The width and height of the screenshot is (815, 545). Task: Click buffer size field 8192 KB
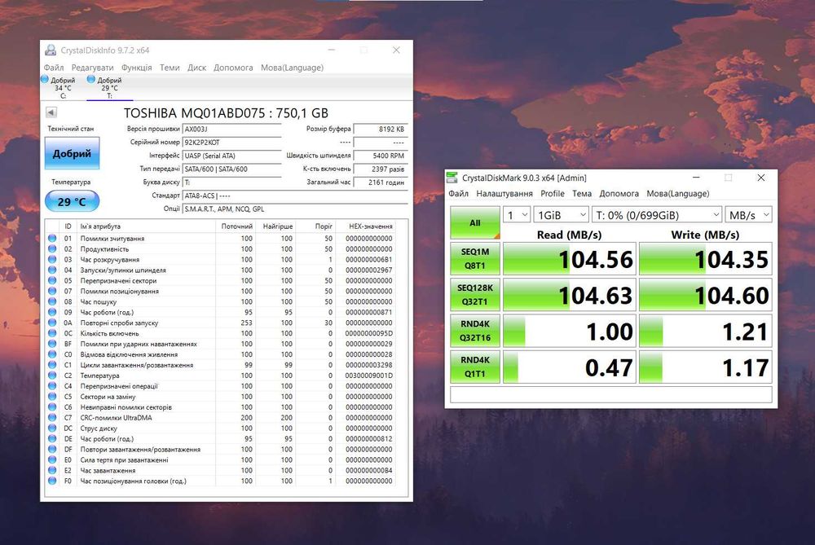pos(380,129)
